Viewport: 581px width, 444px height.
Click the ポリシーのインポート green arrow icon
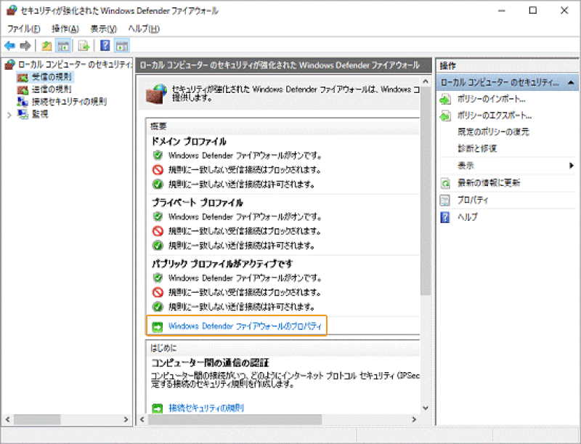pyautogui.click(x=445, y=100)
